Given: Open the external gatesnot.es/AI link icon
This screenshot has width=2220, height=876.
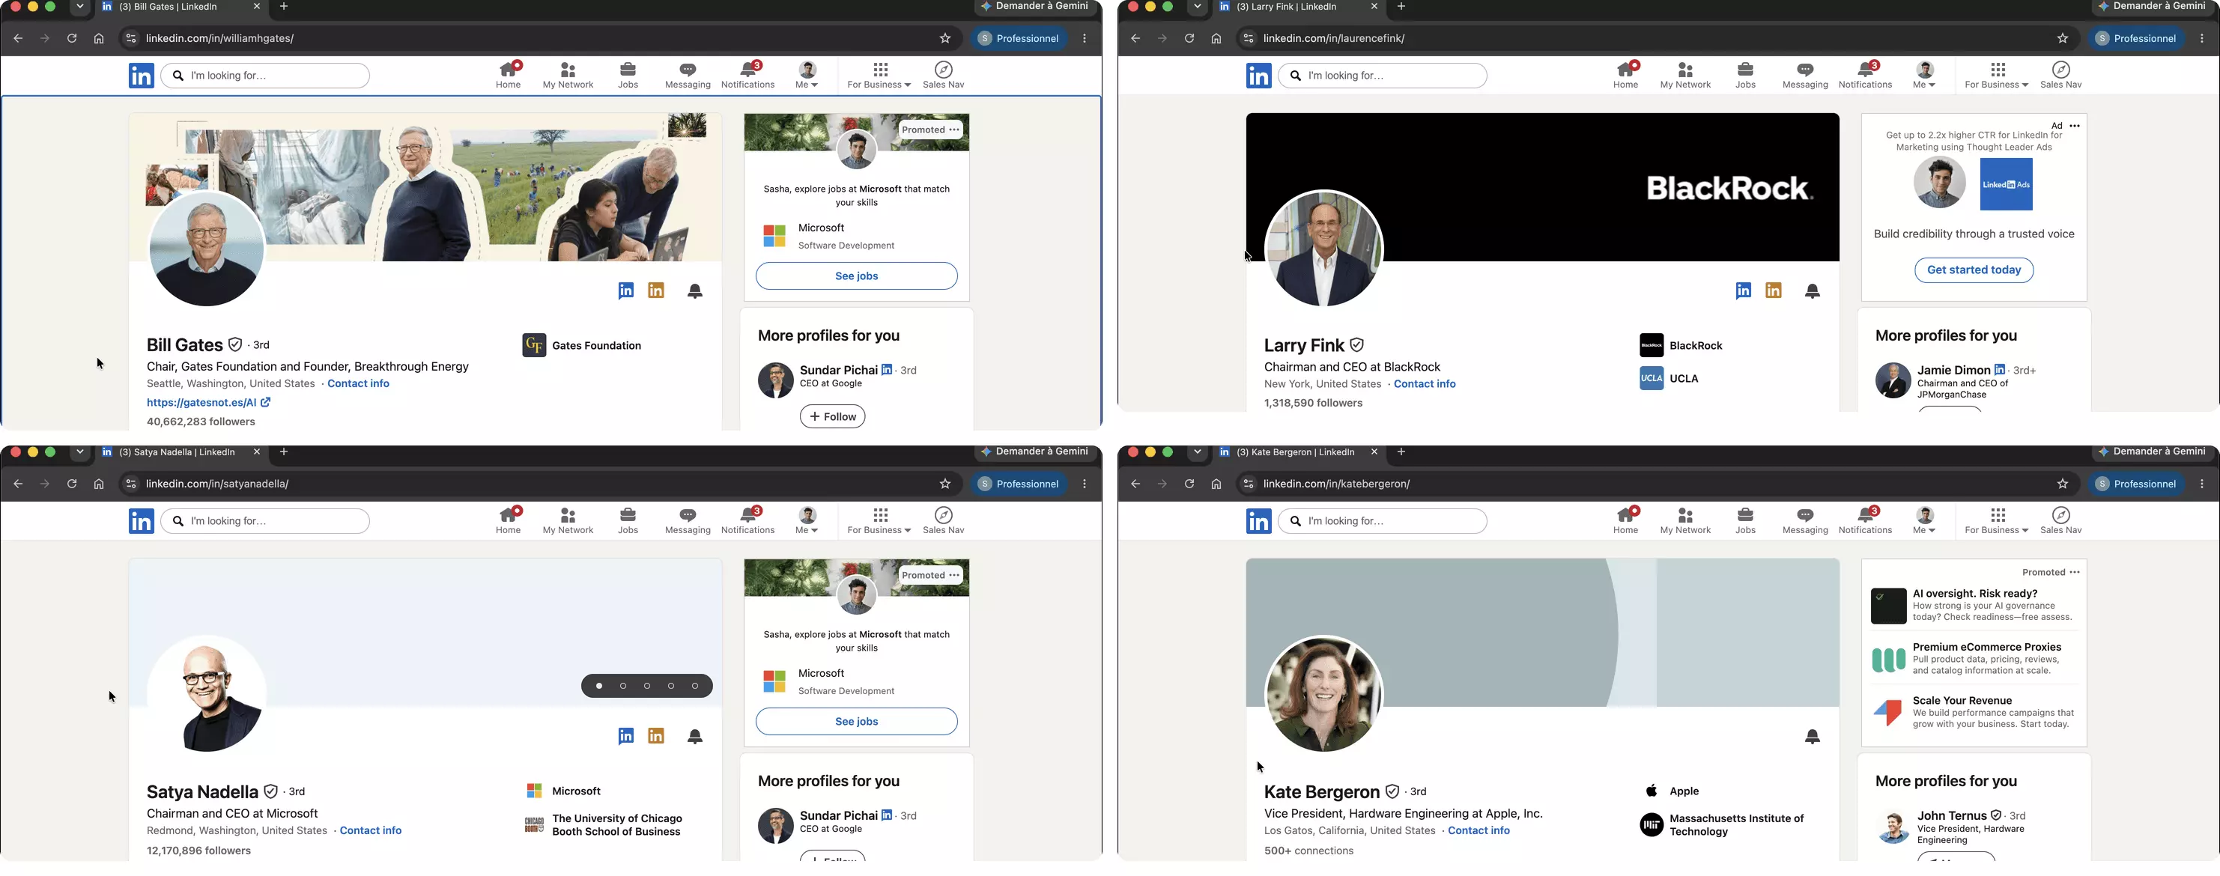Looking at the screenshot, I should tap(265, 402).
